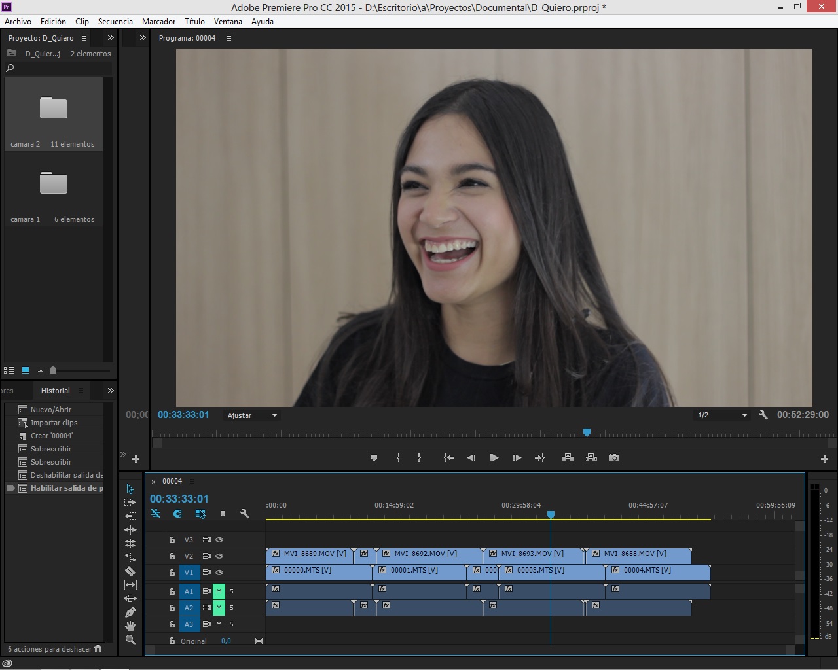This screenshot has width=838, height=670.
Task: Click Program monitor playhead marker
Action: [587, 432]
